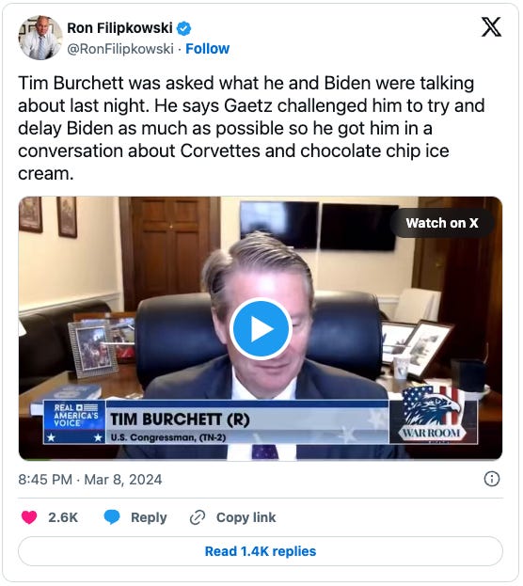Viewport: 523px width, 586px height.
Task: Click the blue verified badge
Action: pos(183,28)
